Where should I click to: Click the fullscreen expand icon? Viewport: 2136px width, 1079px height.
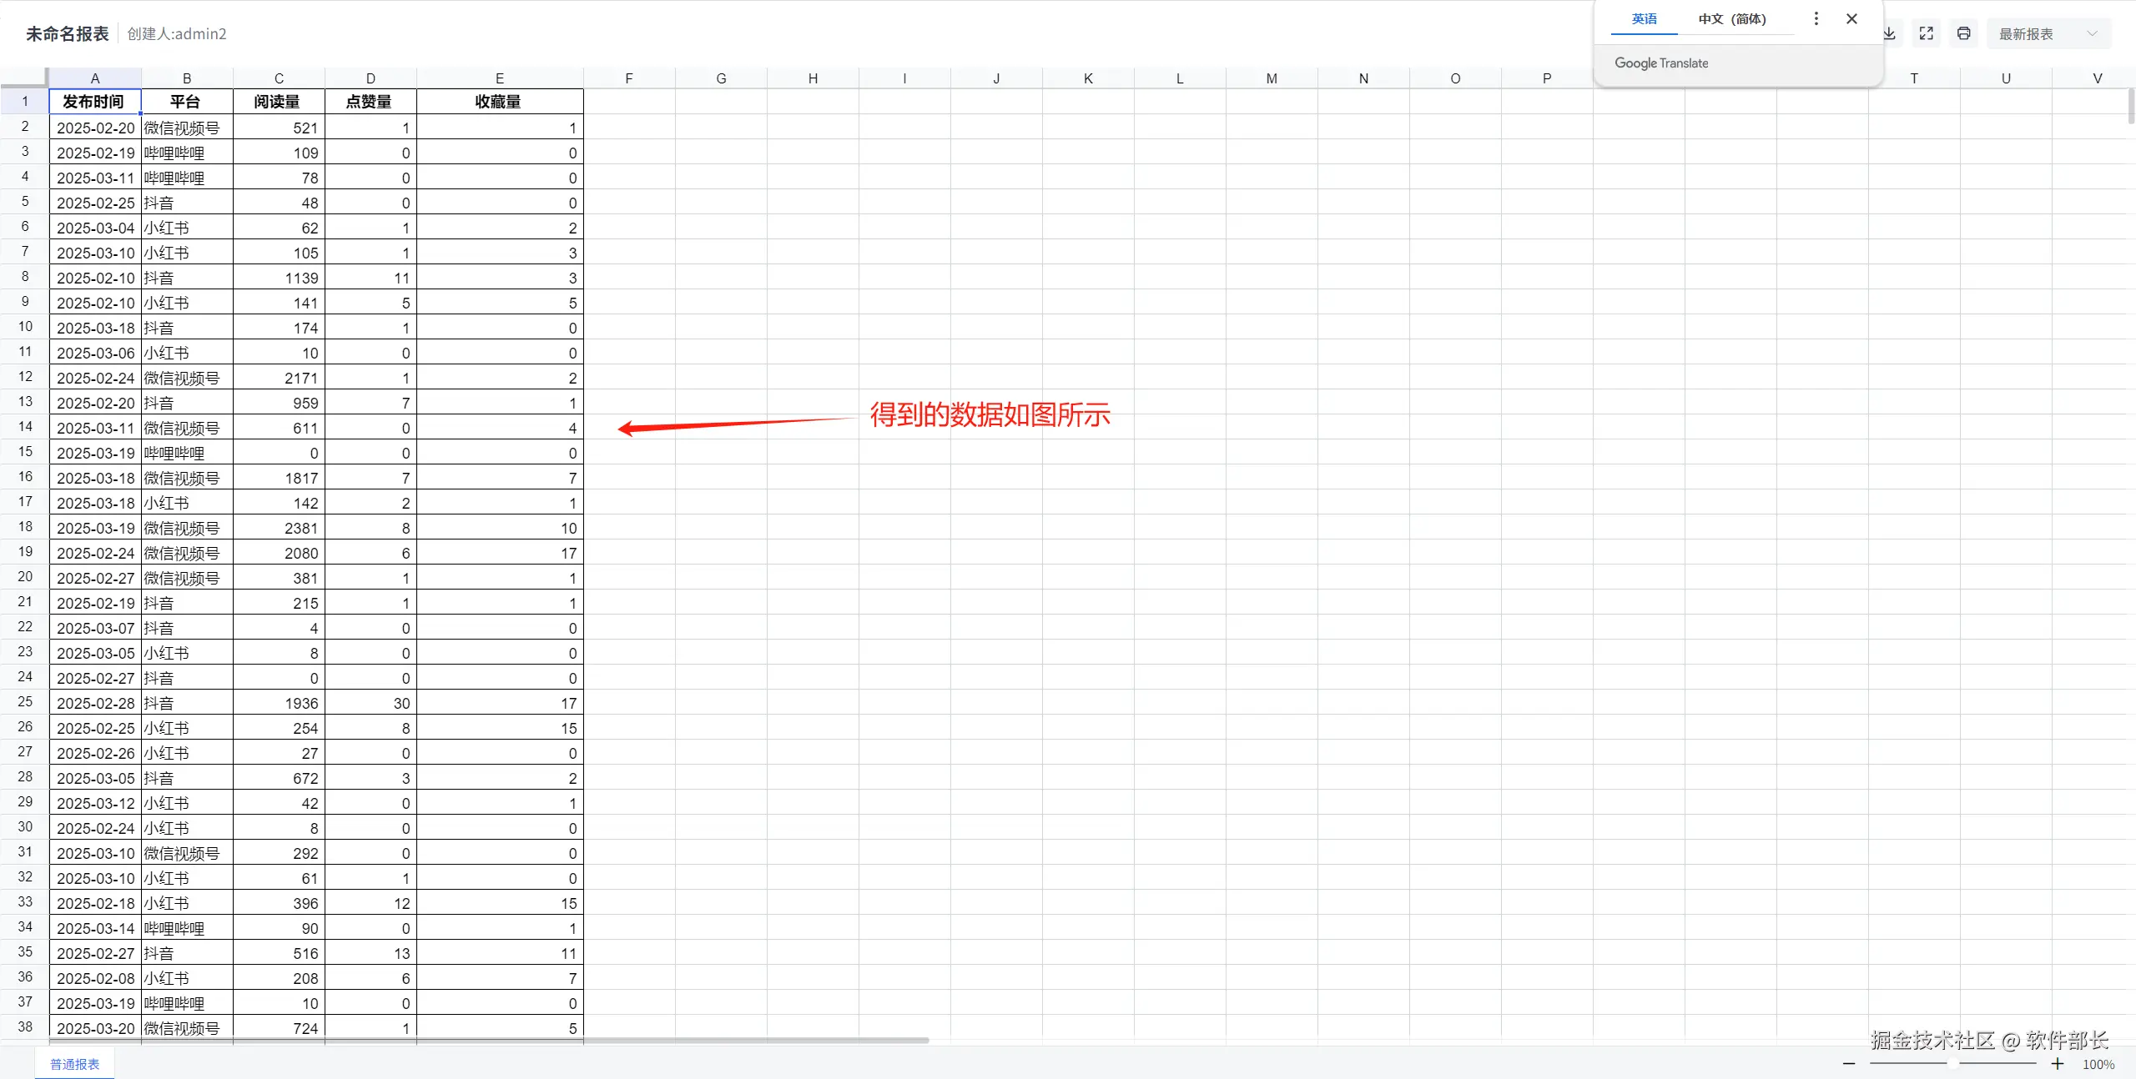pos(1926,33)
